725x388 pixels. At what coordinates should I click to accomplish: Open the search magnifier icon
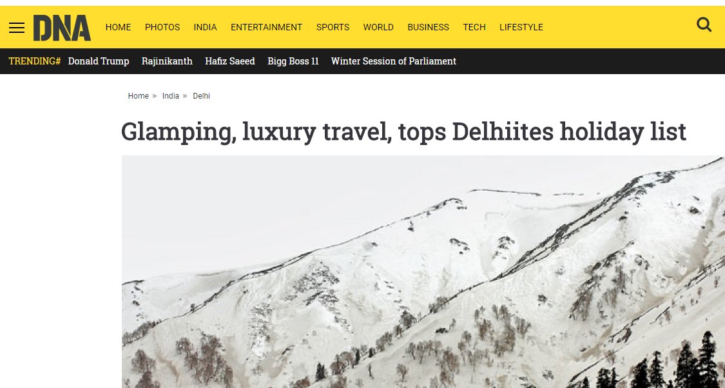704,24
